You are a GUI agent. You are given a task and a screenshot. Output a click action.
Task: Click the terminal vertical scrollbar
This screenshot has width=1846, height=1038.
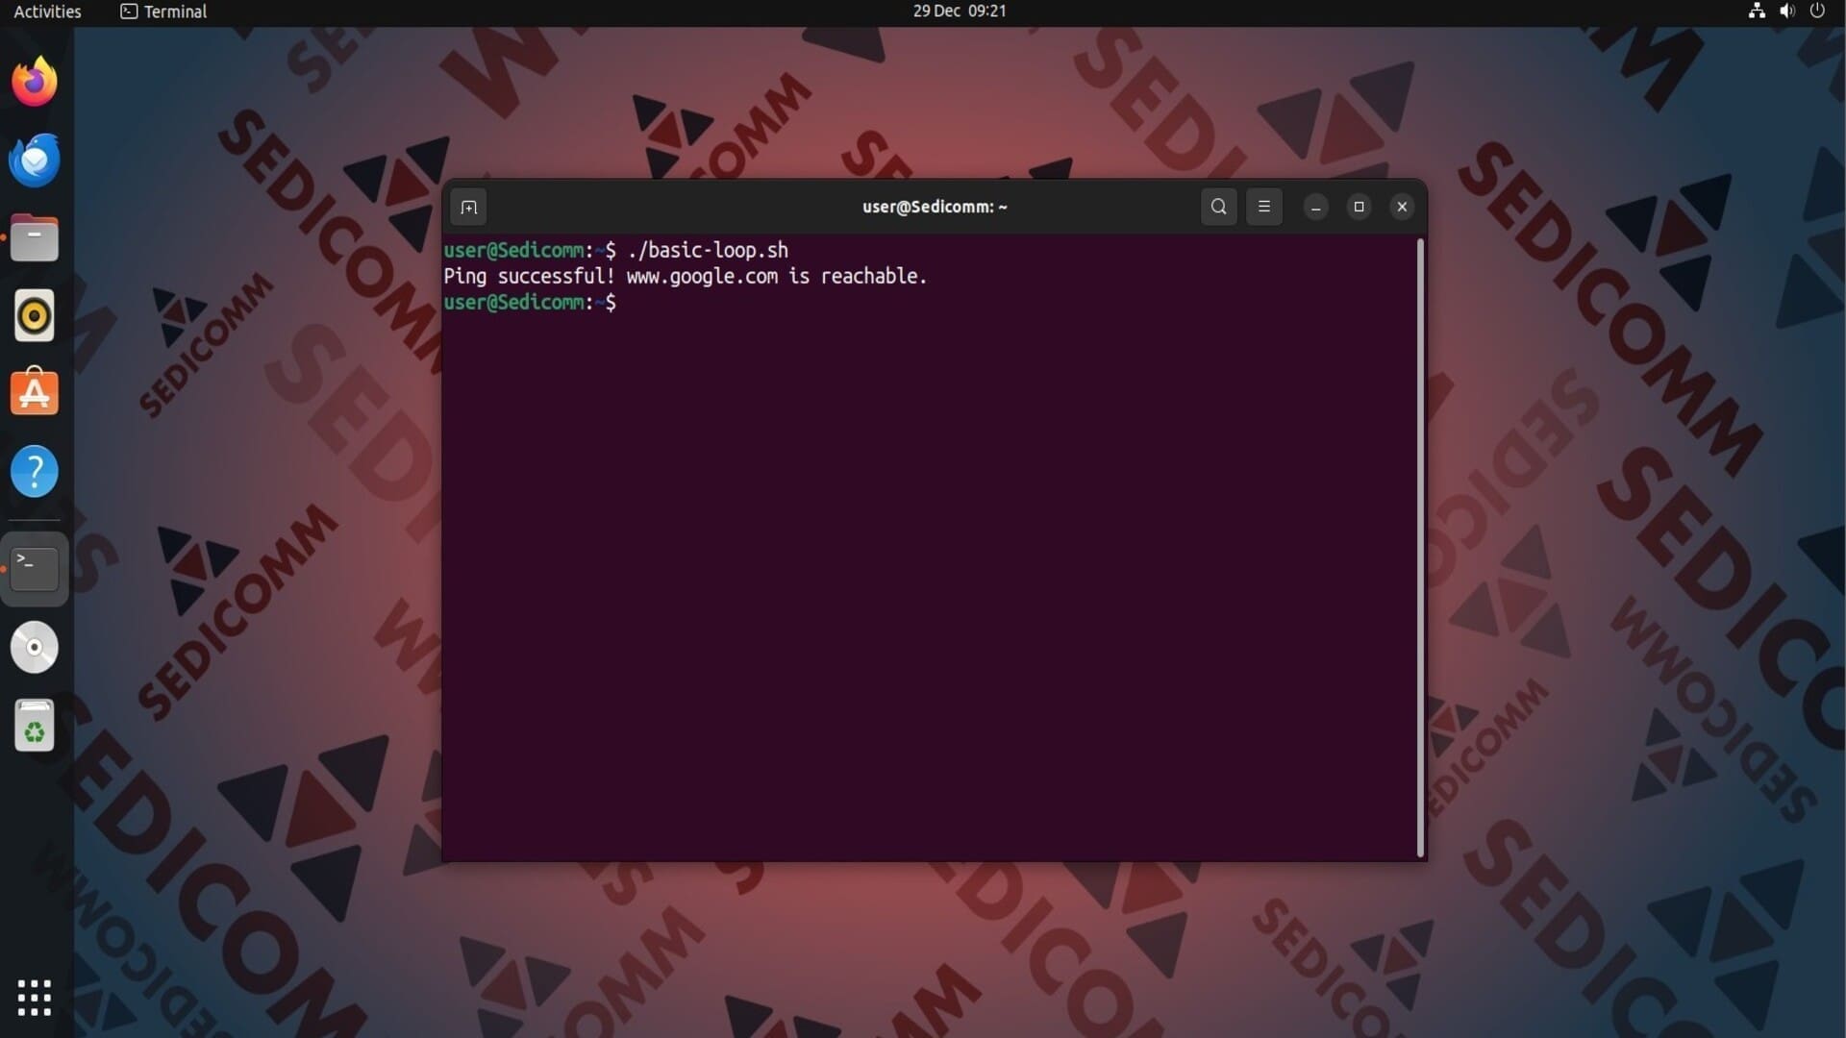(1420, 548)
